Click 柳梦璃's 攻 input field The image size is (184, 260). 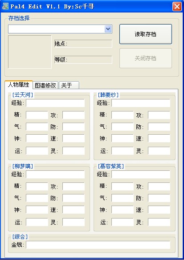point(74,186)
